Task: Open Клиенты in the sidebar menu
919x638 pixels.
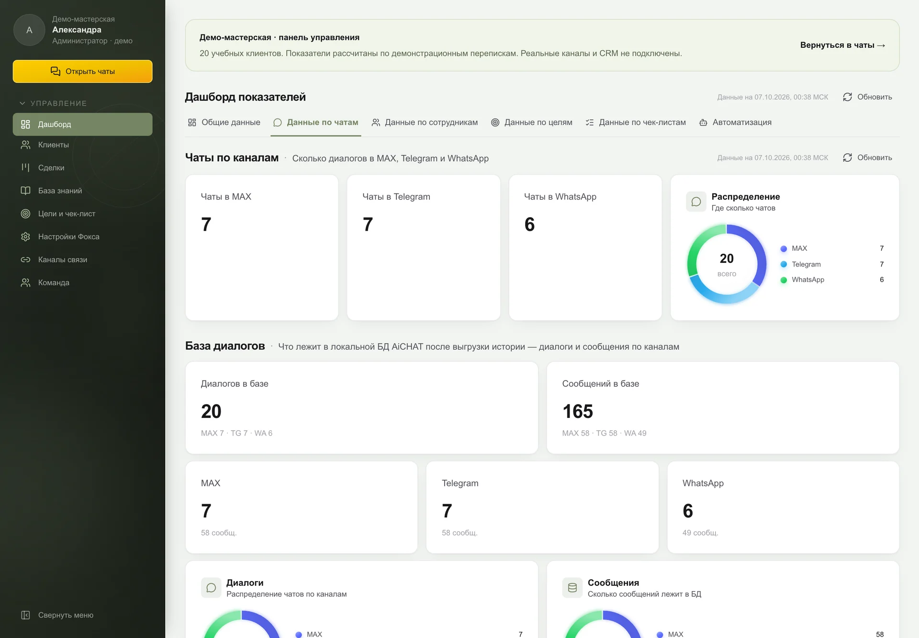Action: coord(83,145)
